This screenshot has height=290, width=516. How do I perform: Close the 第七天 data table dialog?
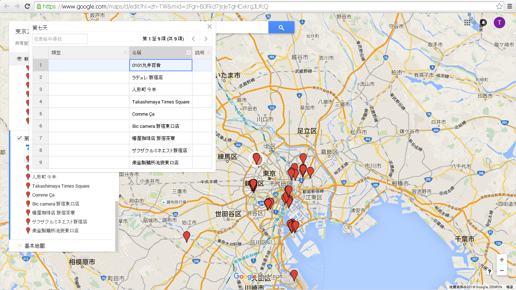click(x=210, y=26)
